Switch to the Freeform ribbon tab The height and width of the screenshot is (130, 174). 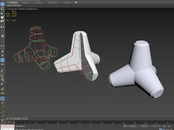(25, 2)
